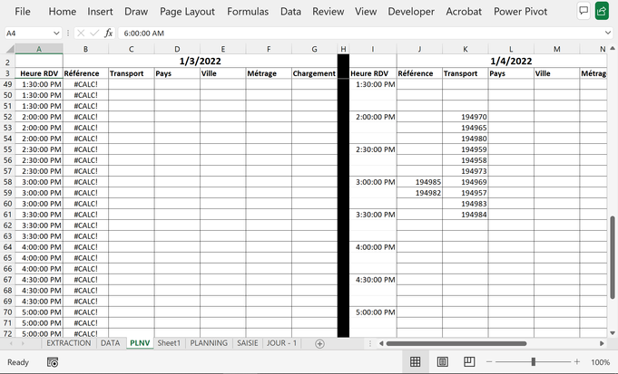Click the zoom in plus icon
The height and width of the screenshot is (374, 618).
coord(577,362)
